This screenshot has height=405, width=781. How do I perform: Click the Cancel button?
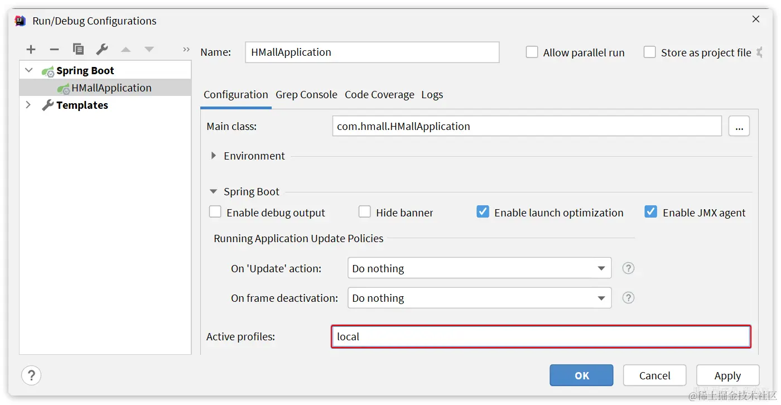pos(655,375)
